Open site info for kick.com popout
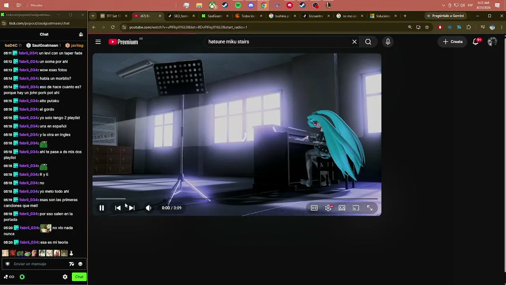Screen dimensions: 506x285 4,23
